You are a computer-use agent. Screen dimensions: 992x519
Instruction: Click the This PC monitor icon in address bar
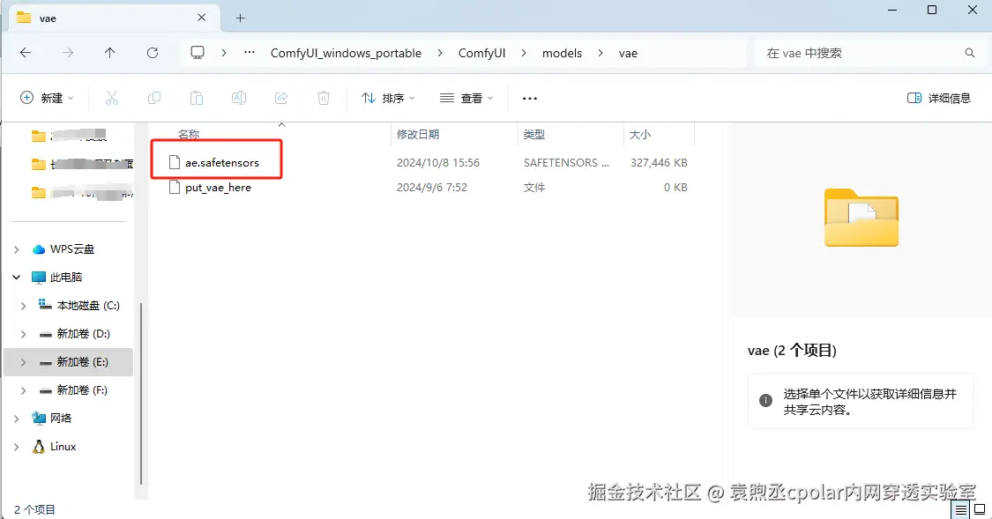(198, 53)
